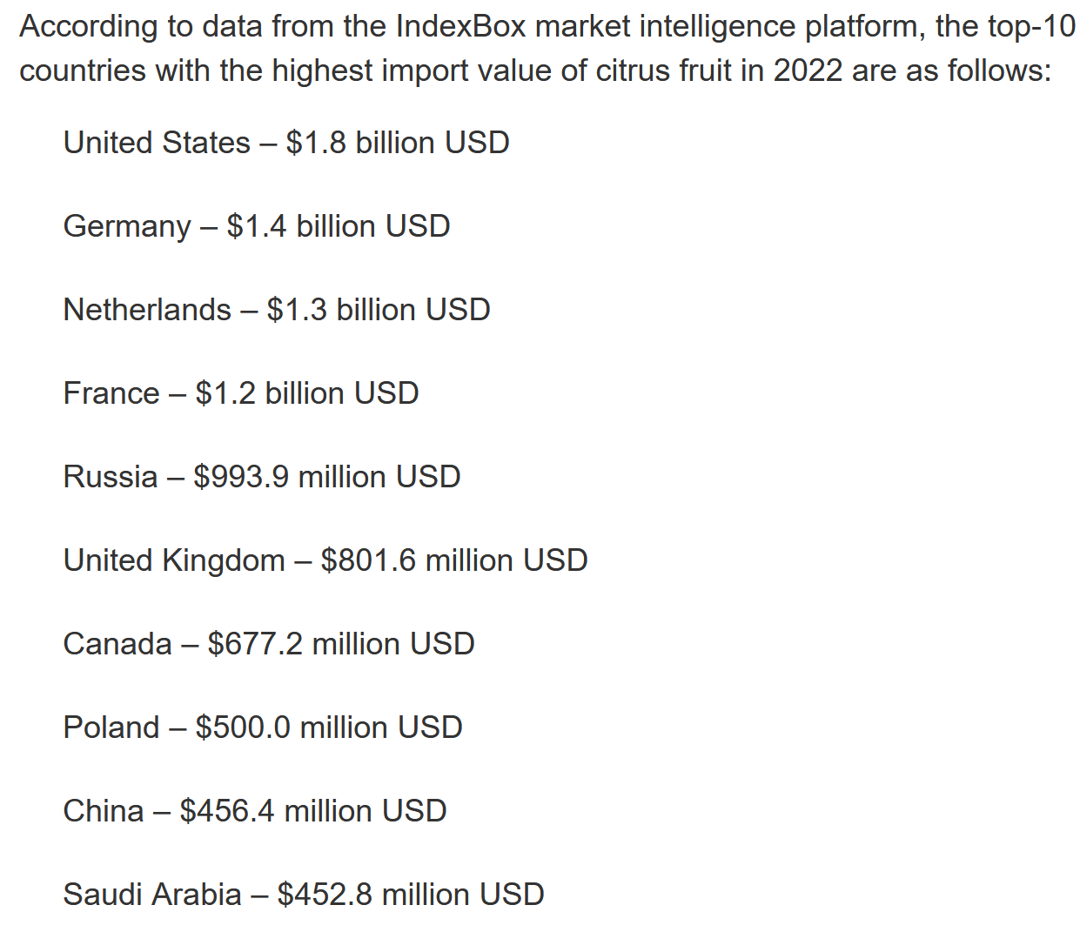Click the words 'citrus fruit' in intro
Viewport: 1080px width, 932px height.
tap(663, 70)
